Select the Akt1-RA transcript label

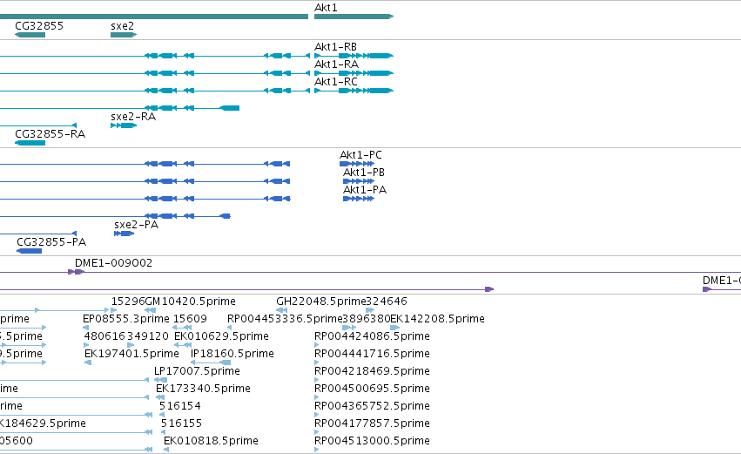[336, 64]
